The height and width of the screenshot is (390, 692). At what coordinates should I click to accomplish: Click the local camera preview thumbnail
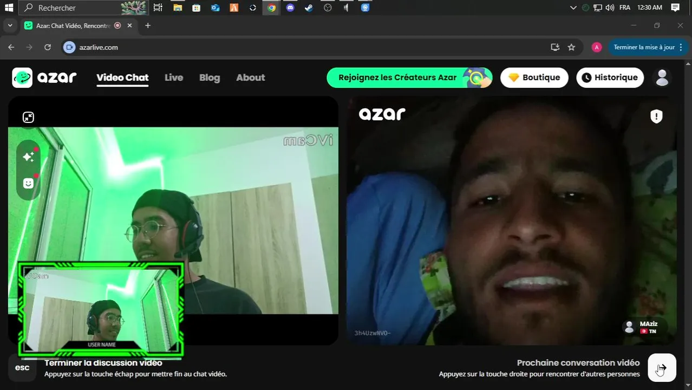[101, 310]
